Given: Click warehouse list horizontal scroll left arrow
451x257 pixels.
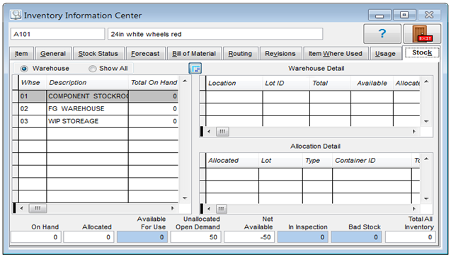Looking at the screenshot, I should coord(21,208).
